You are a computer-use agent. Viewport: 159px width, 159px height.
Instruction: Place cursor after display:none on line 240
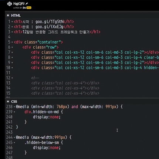point(61,117)
